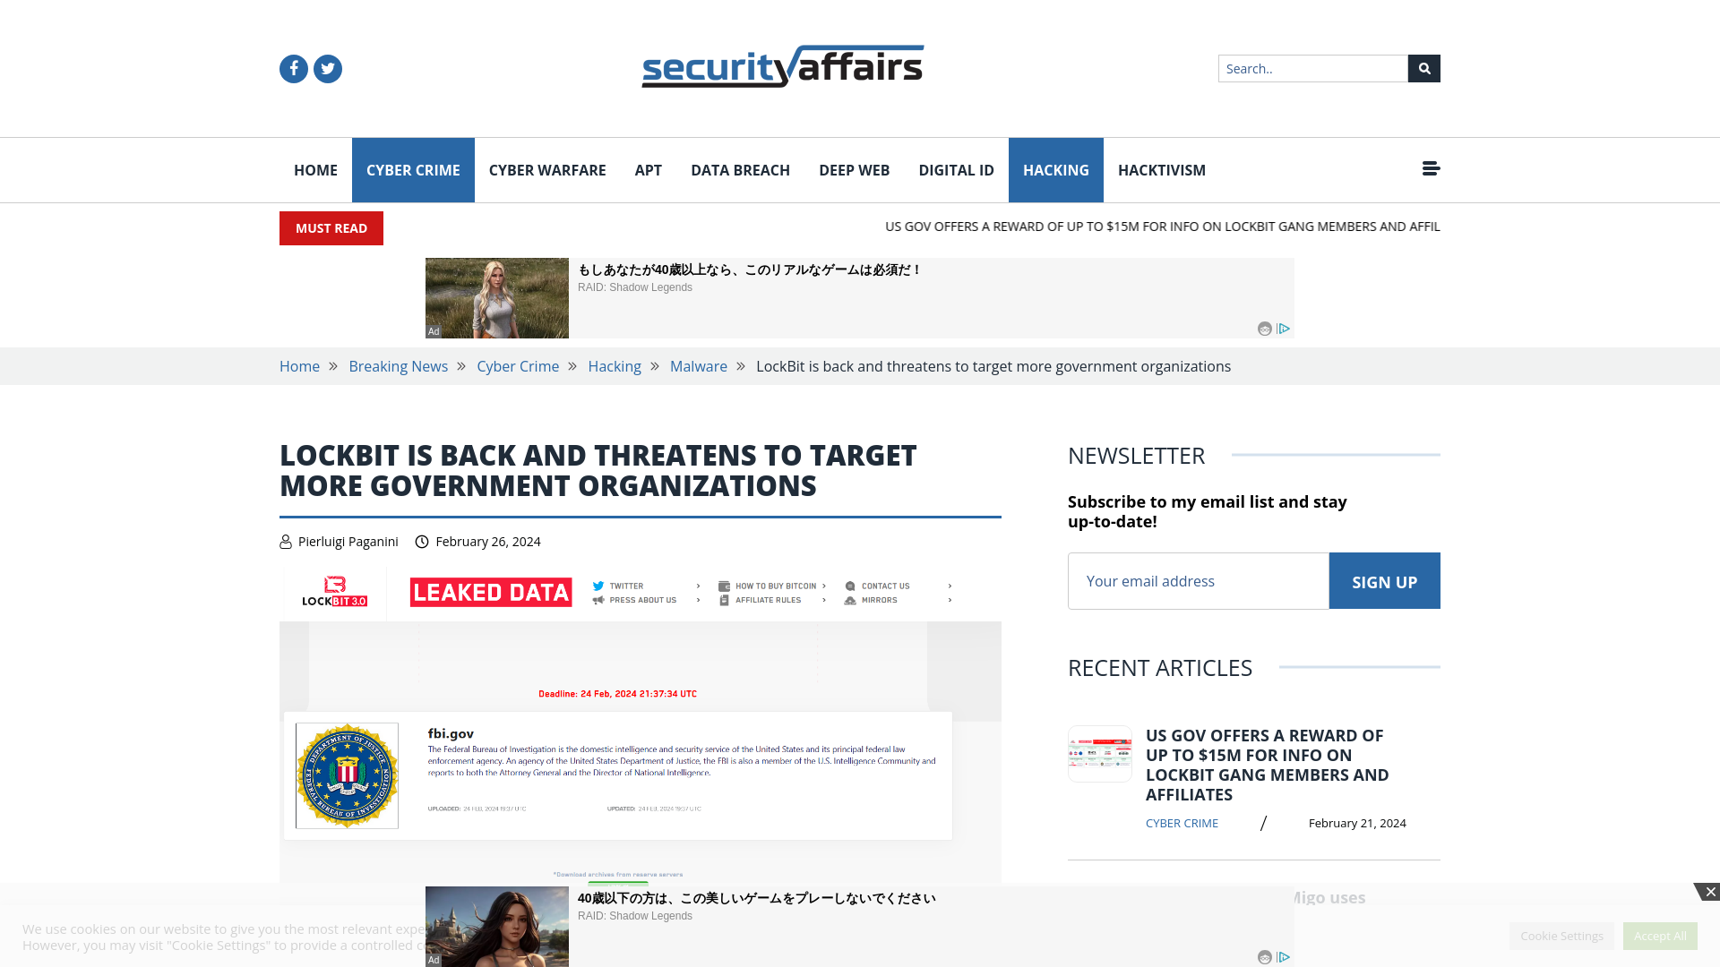Expand Breaking News breadcrumb link

[x=398, y=366]
